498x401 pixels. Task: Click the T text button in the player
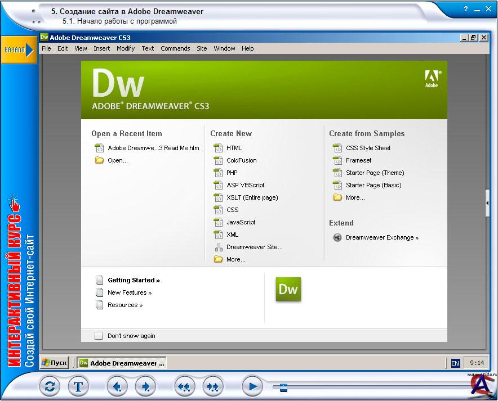78,387
